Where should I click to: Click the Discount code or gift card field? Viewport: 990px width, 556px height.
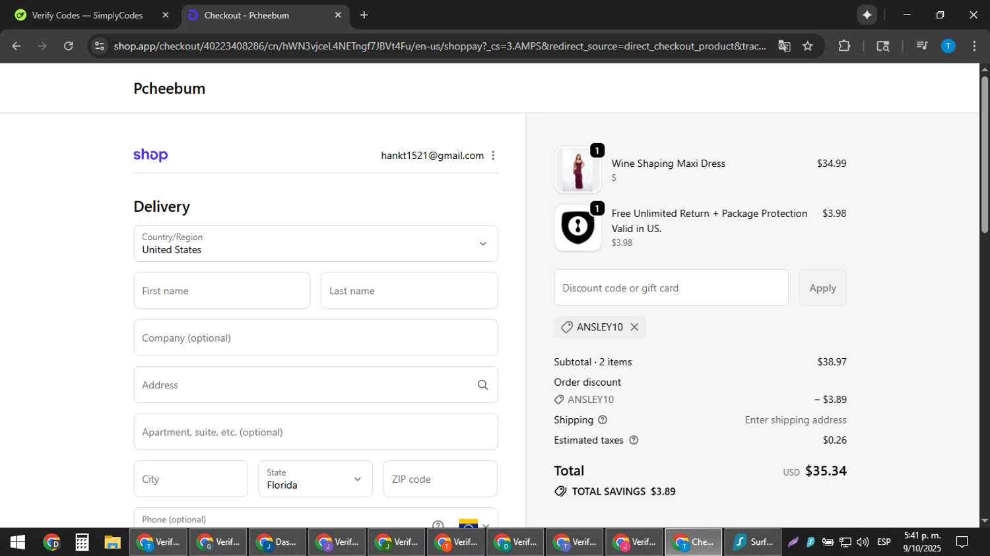671,288
